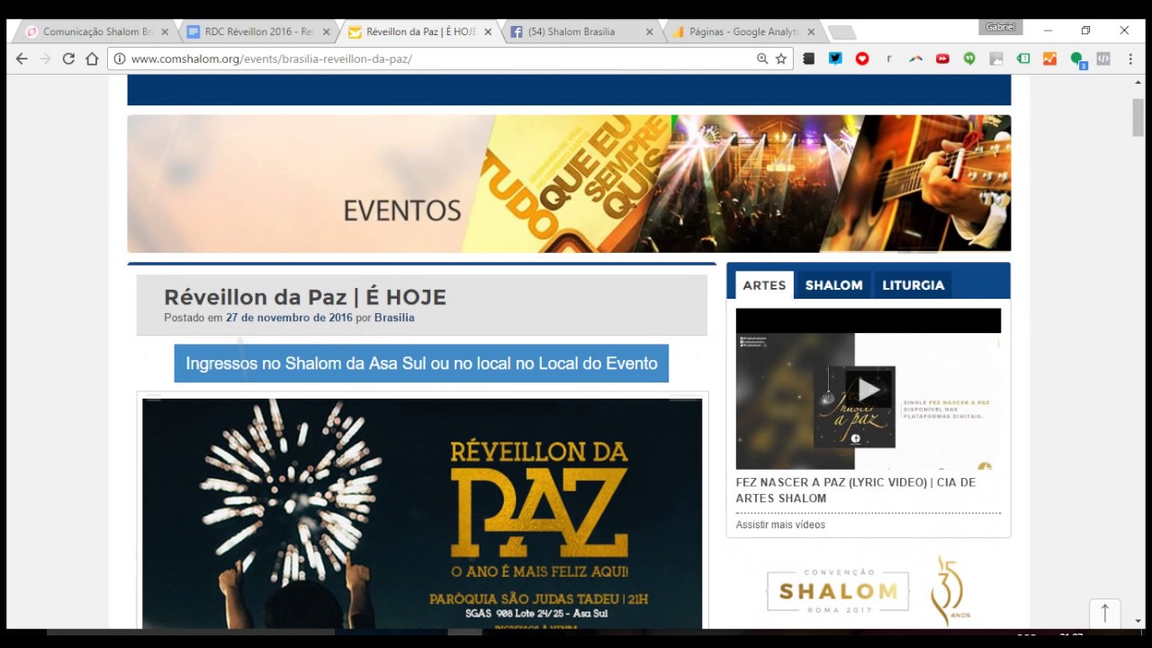Click the red fast-forward extension icon
Image resolution: width=1152 pixels, height=648 pixels.
tap(942, 58)
